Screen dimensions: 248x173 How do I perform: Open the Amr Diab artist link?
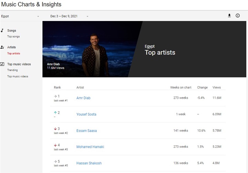pyautogui.click(x=83, y=98)
